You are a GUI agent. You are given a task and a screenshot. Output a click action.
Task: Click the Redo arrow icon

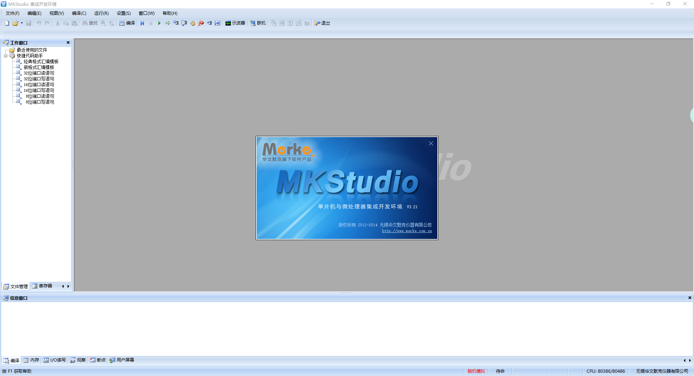click(x=47, y=23)
